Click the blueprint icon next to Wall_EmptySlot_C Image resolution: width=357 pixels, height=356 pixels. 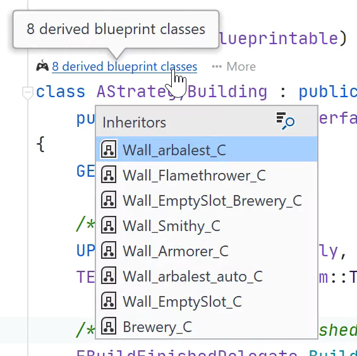pyautogui.click(x=109, y=300)
